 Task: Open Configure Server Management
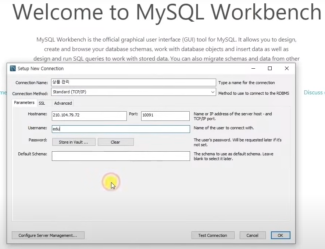48,235
